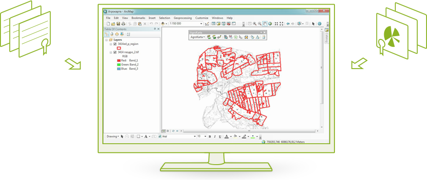Collapse the Layers group in contents

pos(107,39)
